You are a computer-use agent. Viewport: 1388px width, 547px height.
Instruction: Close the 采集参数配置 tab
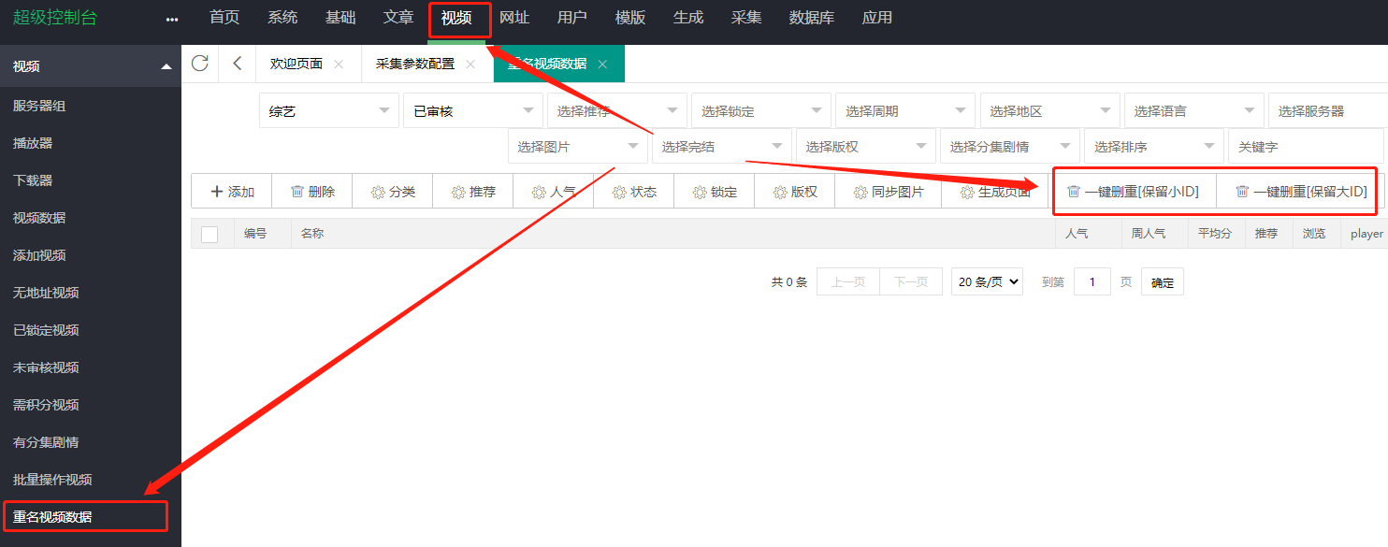coord(470,65)
